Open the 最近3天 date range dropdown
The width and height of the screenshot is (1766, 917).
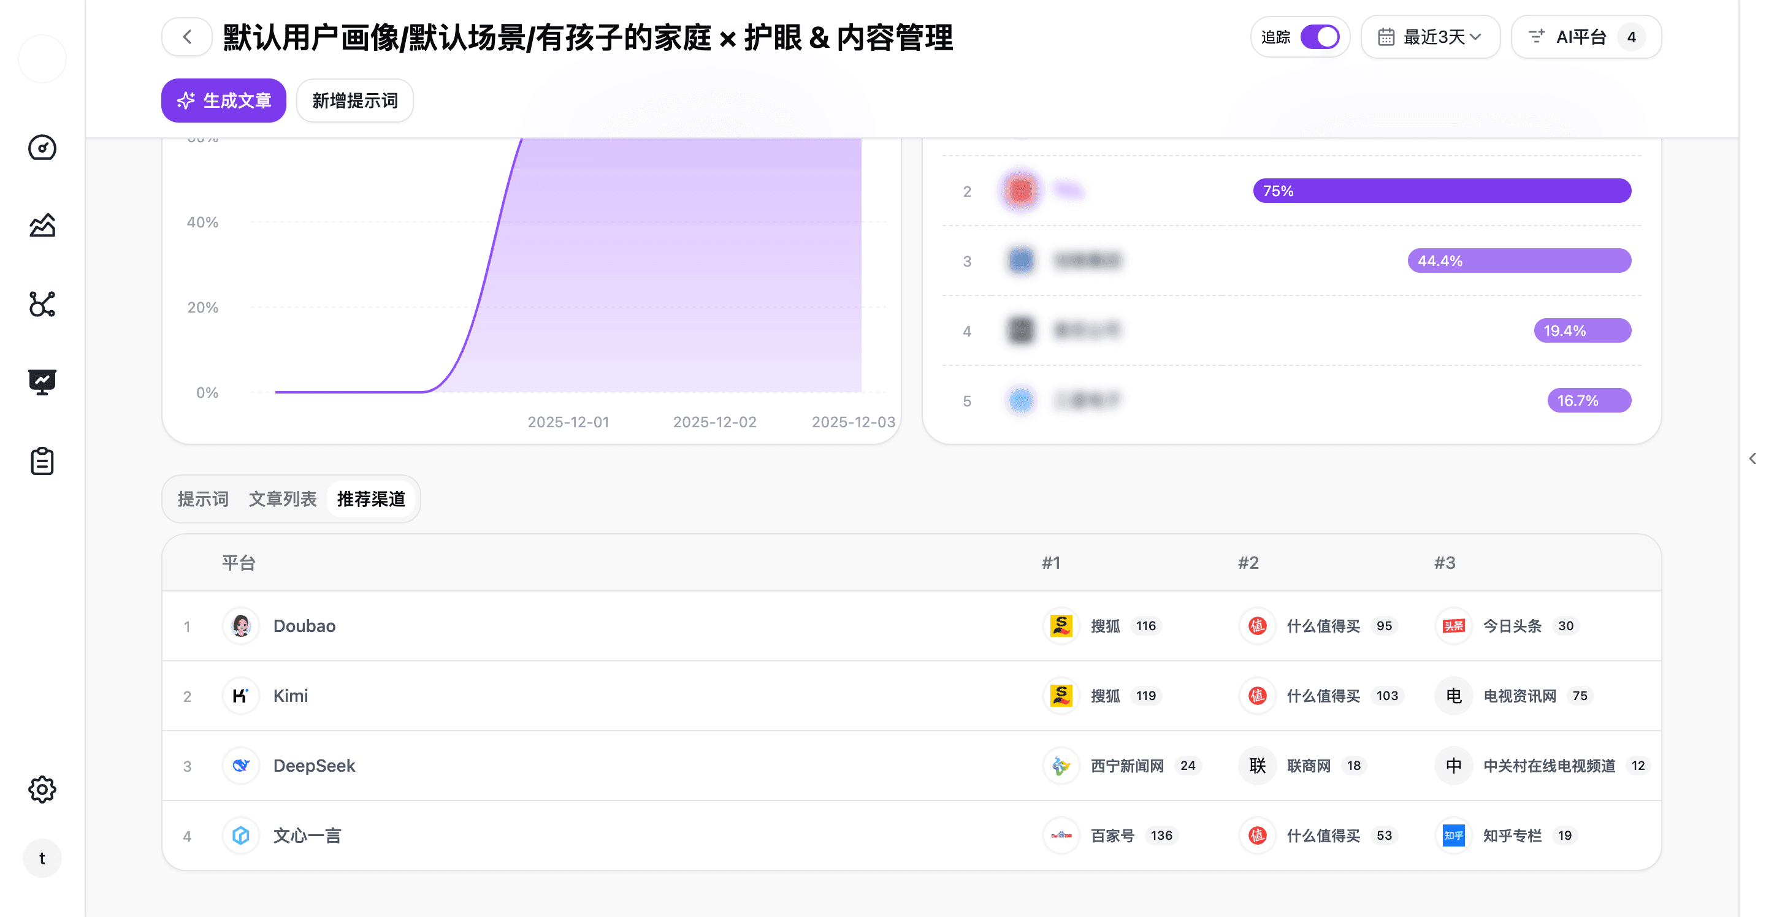(1430, 36)
